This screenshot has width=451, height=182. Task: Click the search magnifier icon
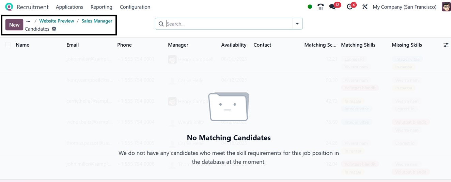coord(161,24)
